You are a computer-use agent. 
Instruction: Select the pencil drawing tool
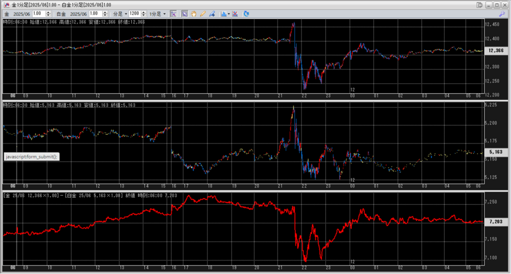point(203,13)
